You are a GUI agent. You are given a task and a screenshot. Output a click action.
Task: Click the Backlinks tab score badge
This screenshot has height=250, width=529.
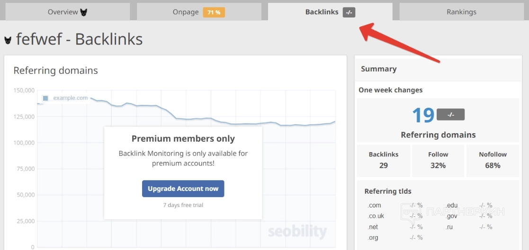[349, 12]
